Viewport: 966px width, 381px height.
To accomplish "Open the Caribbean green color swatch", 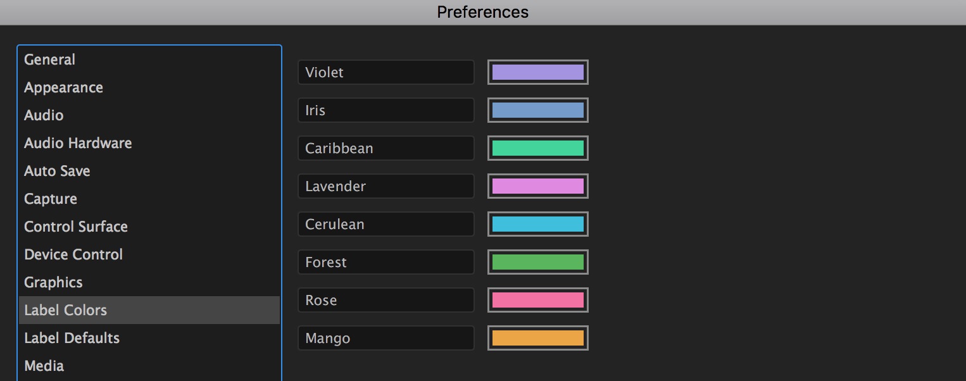I will point(538,148).
